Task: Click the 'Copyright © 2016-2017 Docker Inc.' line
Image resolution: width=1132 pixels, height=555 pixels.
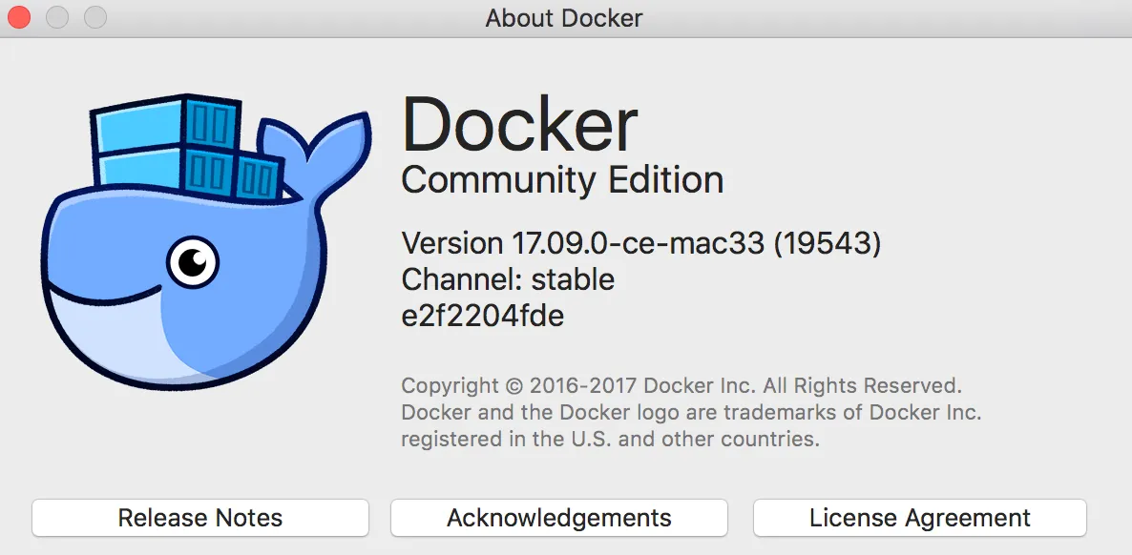Action: [x=681, y=385]
